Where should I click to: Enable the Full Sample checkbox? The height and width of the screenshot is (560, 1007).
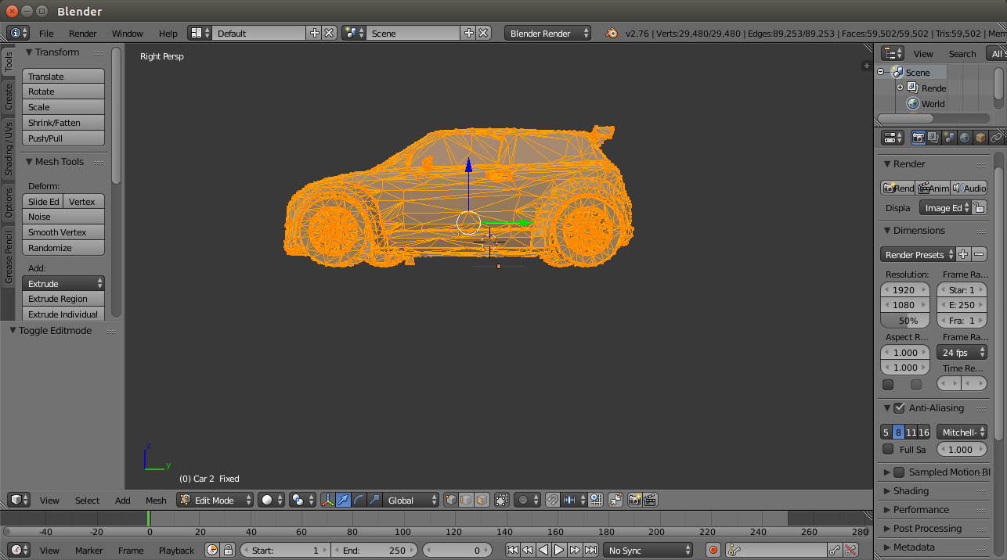coord(888,450)
